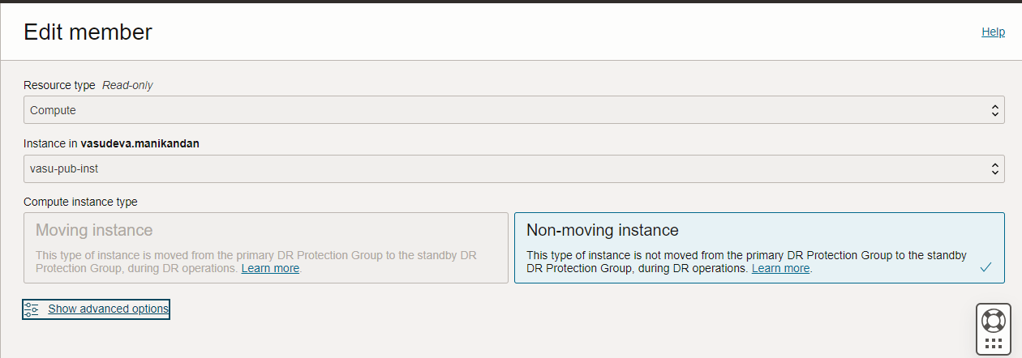The width and height of the screenshot is (1022, 358).
Task: Click the sliders icon beside Show advanced options
Action: point(32,309)
